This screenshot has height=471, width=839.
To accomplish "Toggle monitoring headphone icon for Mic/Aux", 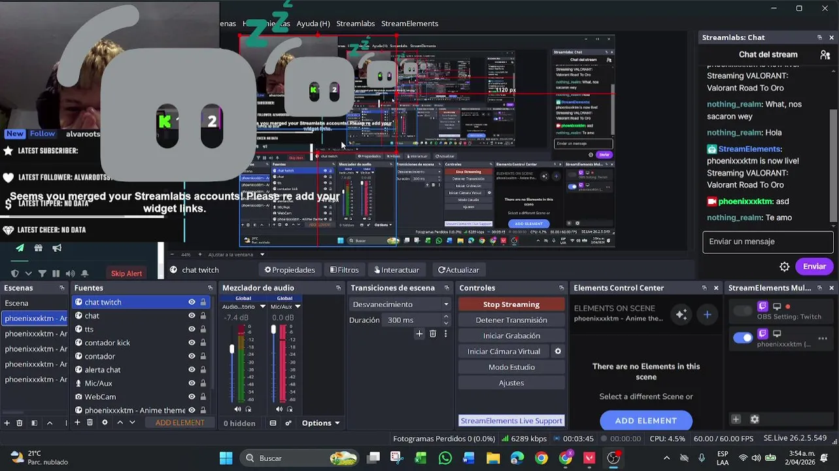I will tap(290, 410).
